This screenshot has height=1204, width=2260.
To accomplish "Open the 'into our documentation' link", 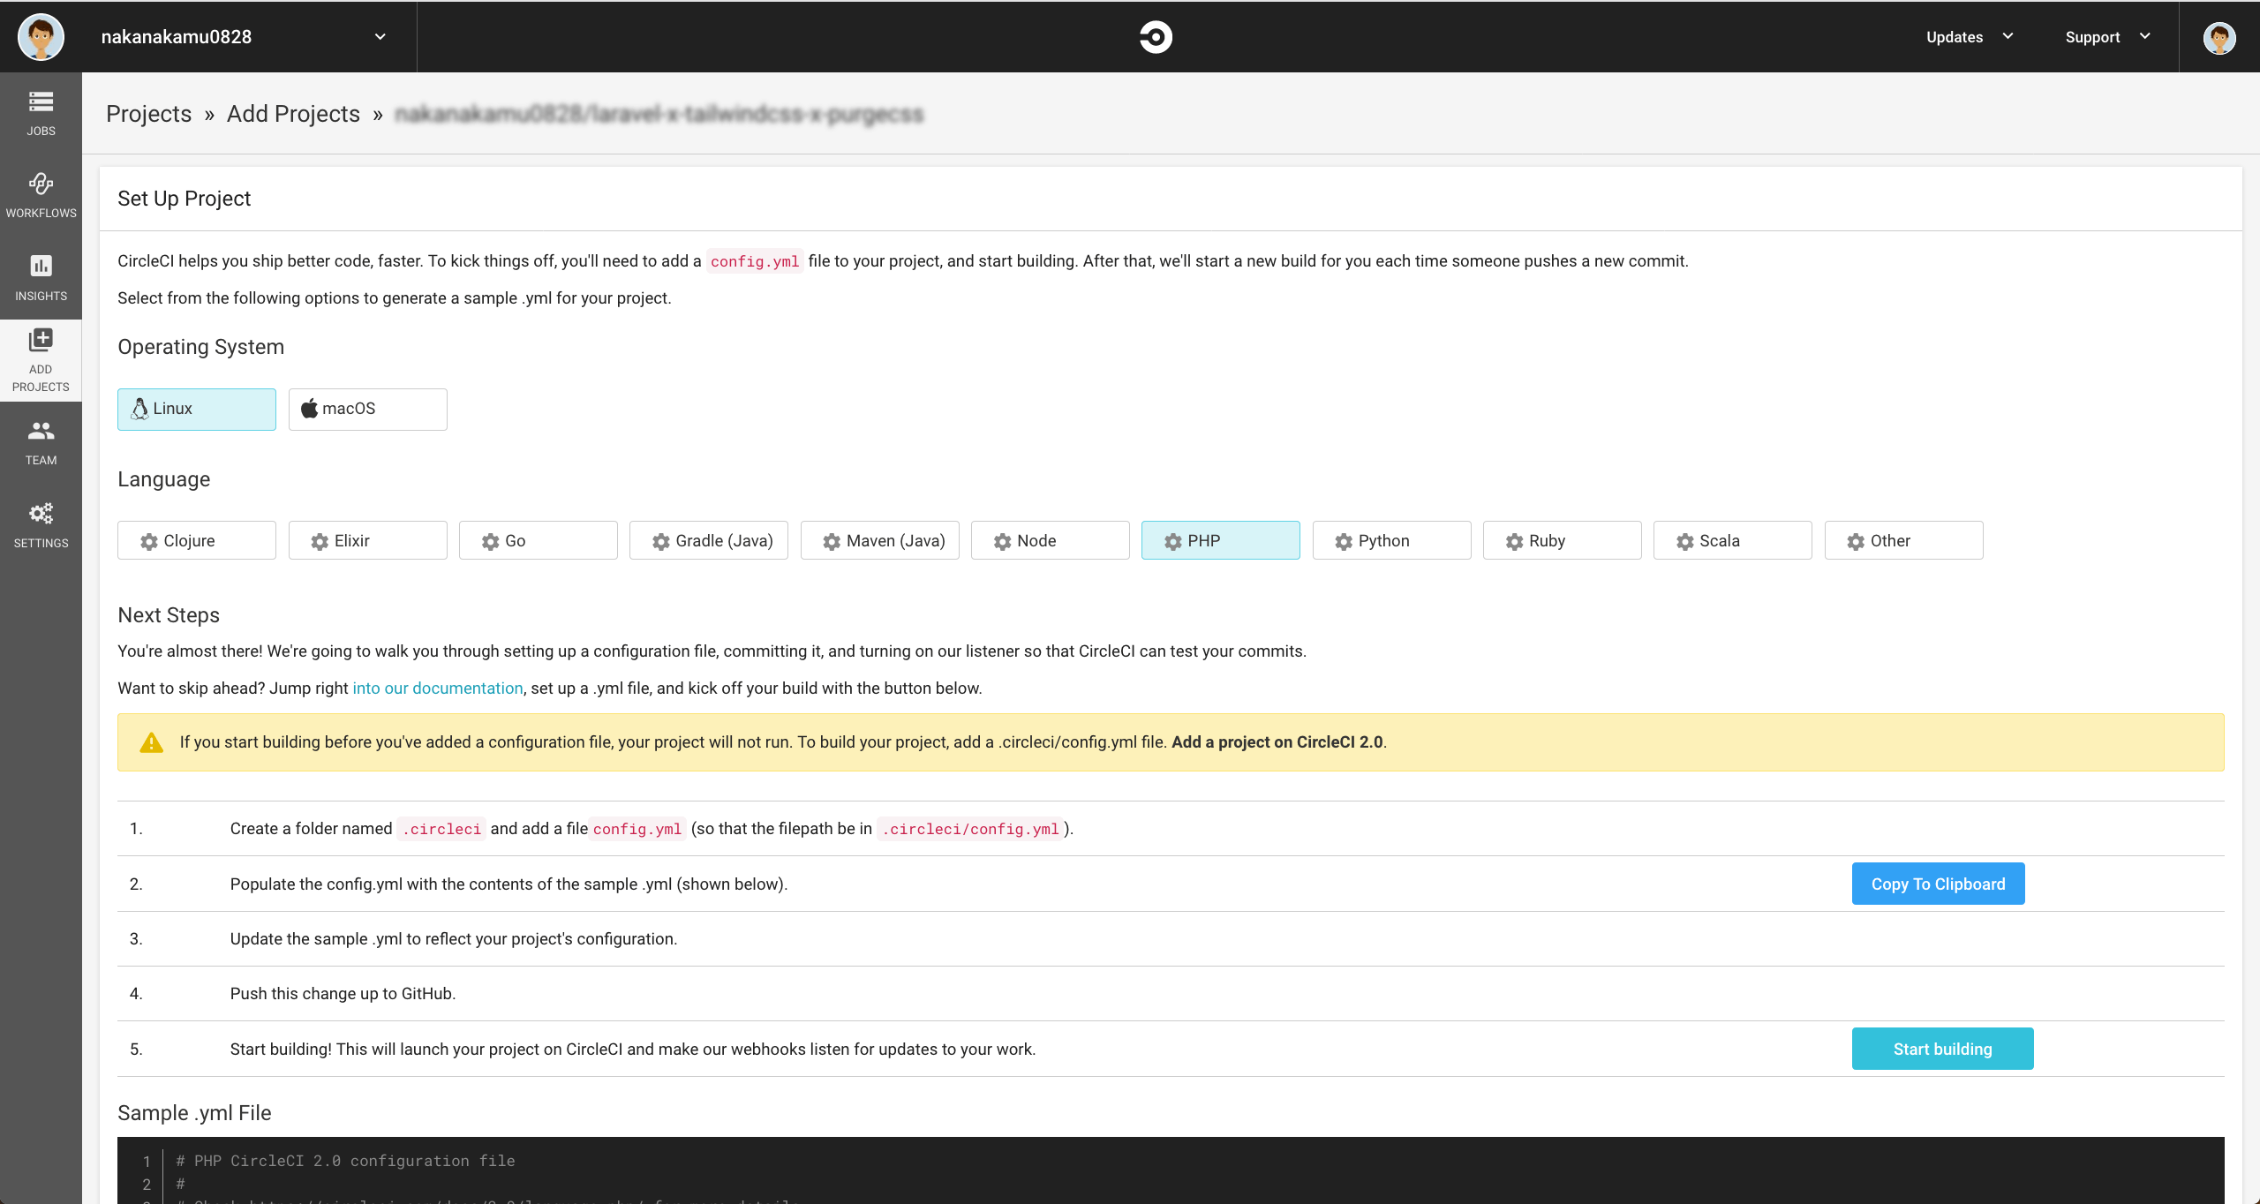I will tap(438, 689).
